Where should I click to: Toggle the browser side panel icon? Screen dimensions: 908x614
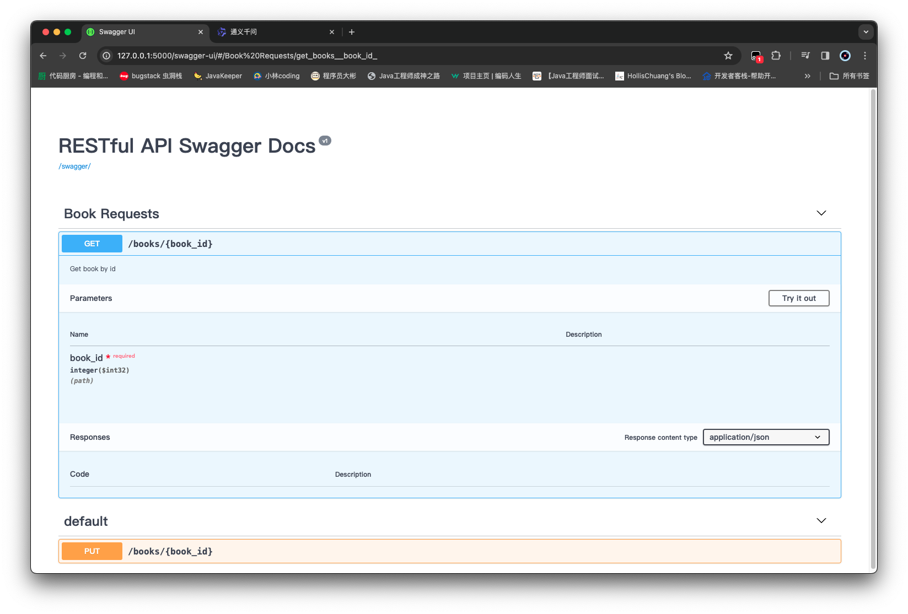825,56
